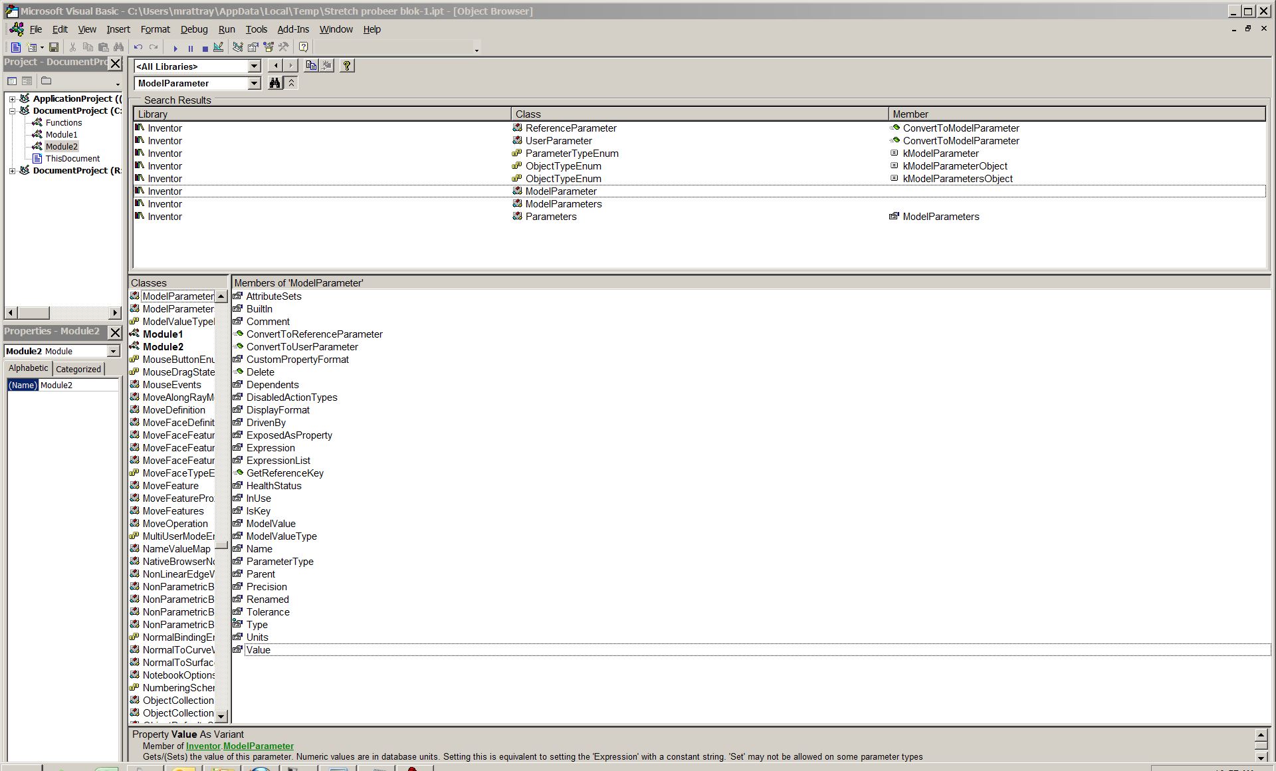Open Project Explorer from the toolbar
The width and height of the screenshot is (1276, 771).
point(238,47)
